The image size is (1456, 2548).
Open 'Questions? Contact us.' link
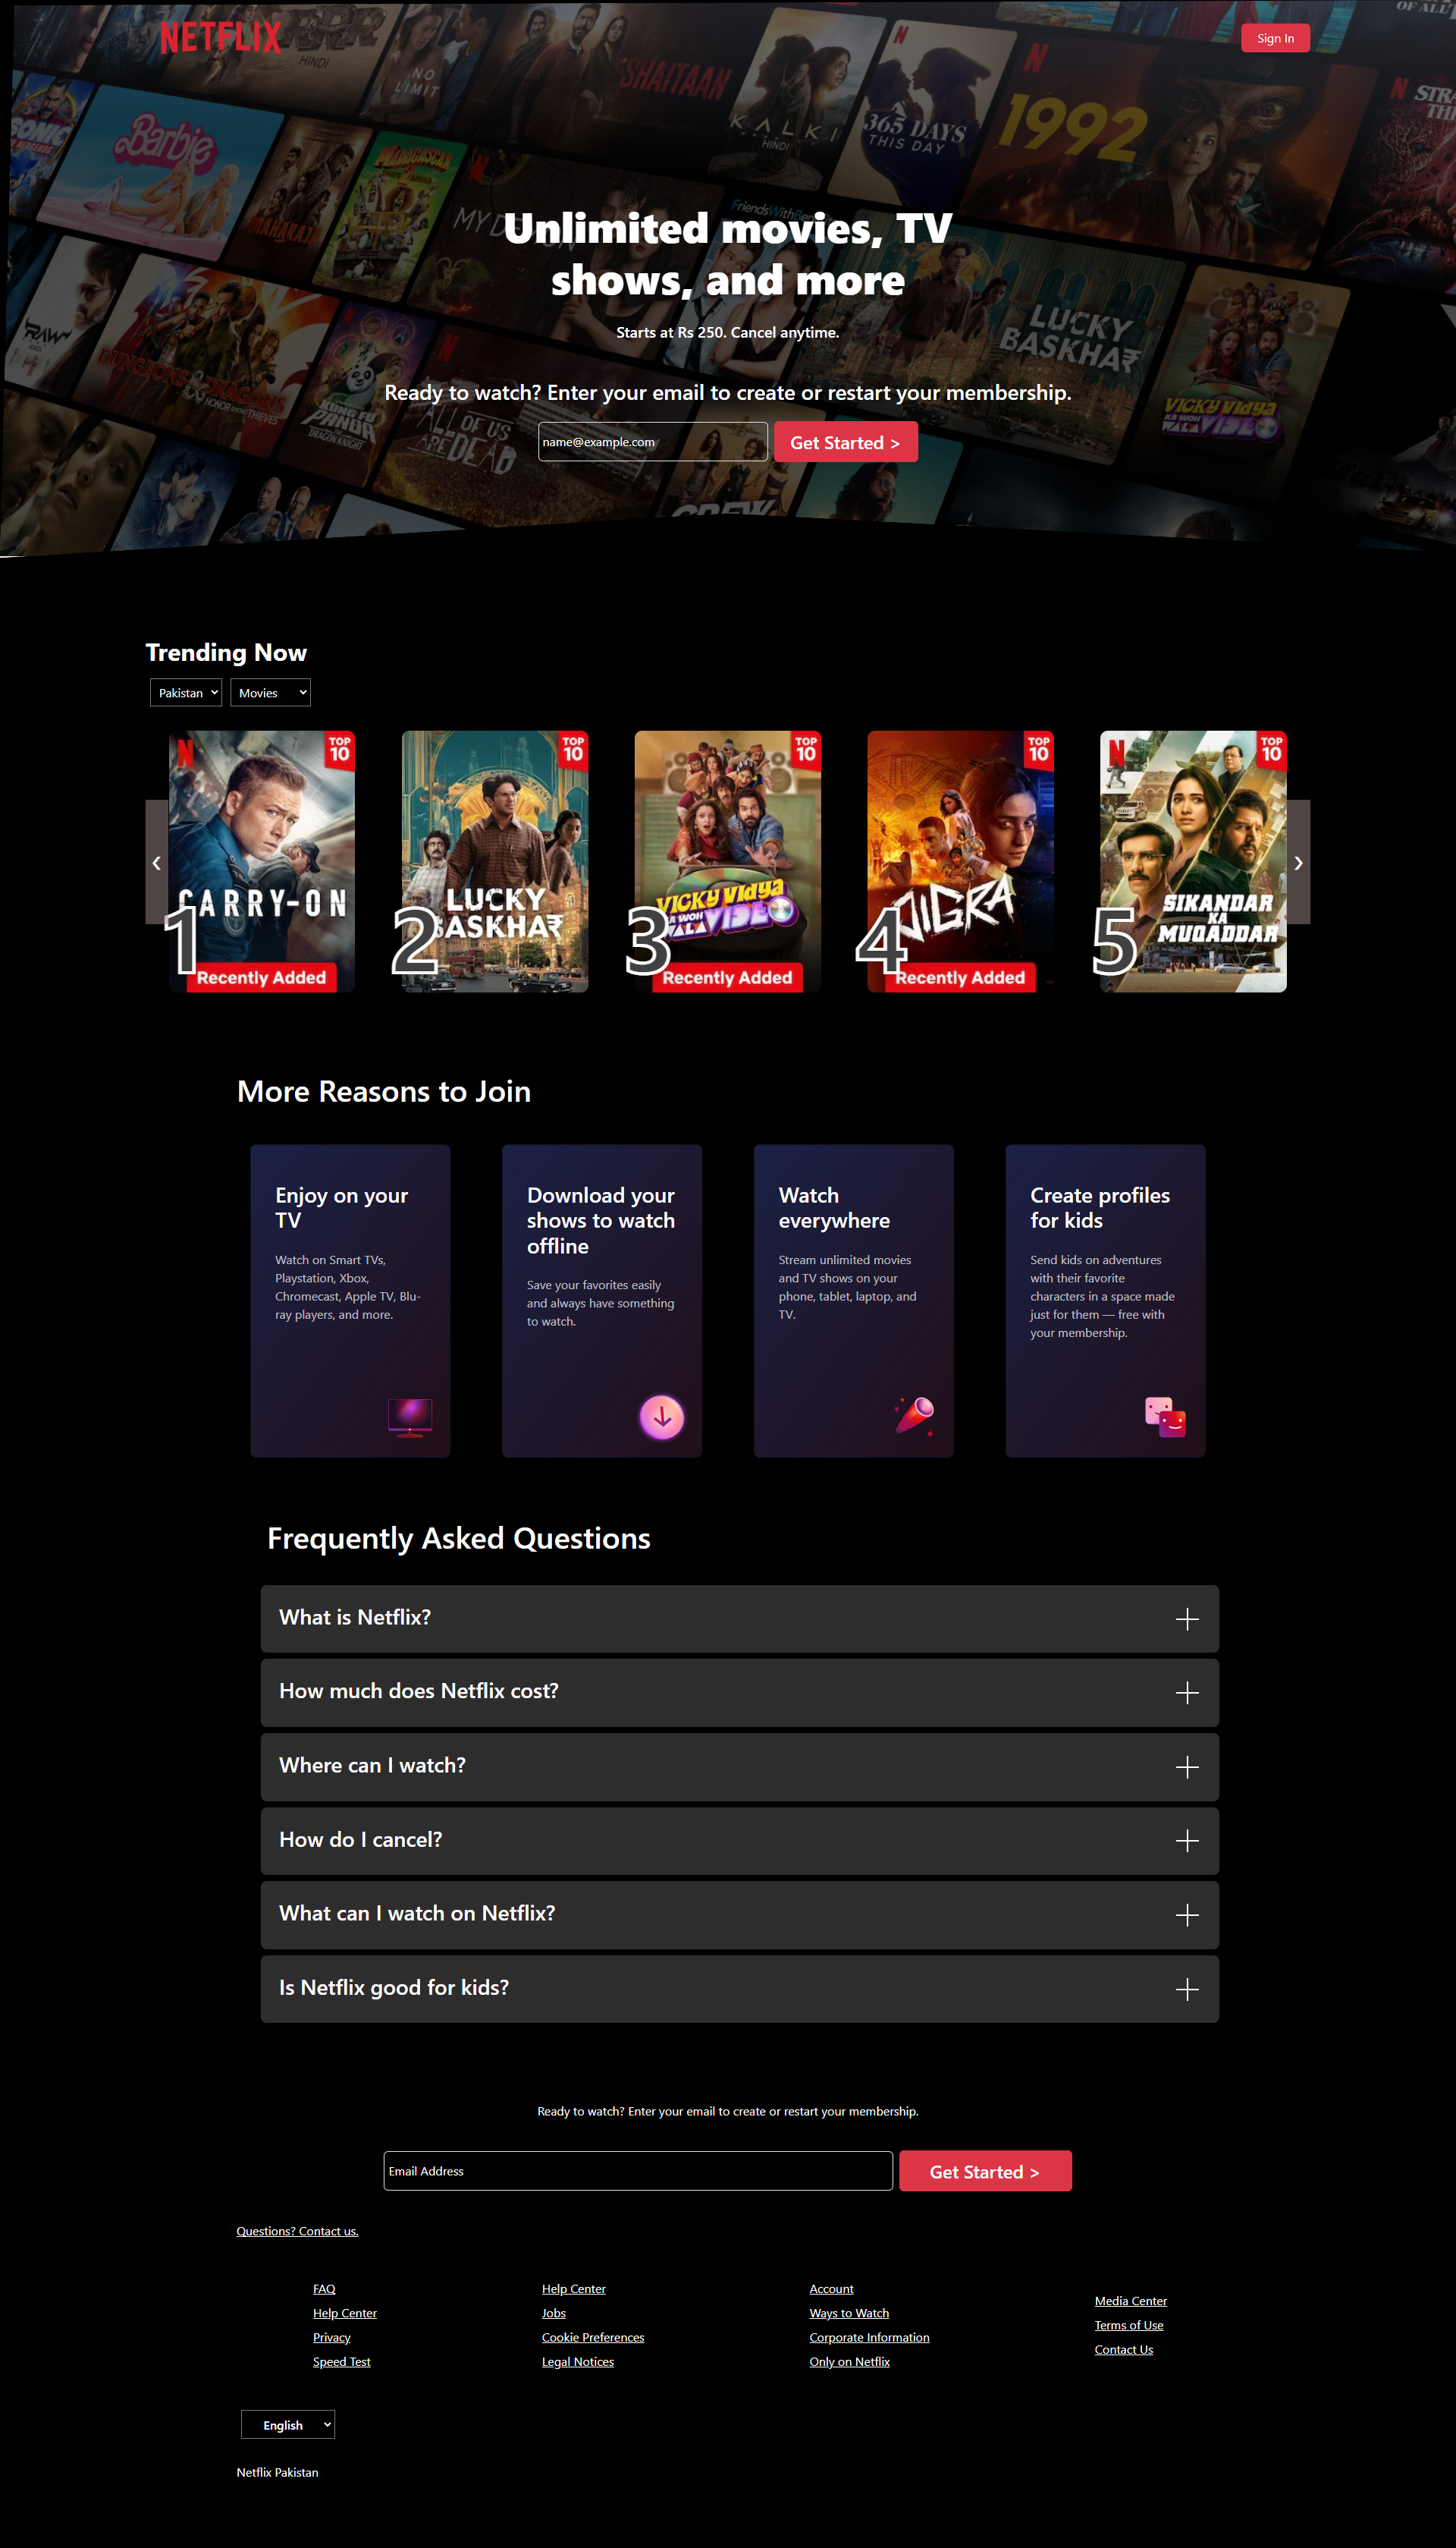click(x=297, y=2231)
